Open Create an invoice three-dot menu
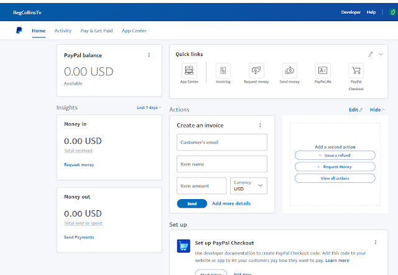Image resolution: width=398 pixels, height=275 pixels. coord(260,125)
